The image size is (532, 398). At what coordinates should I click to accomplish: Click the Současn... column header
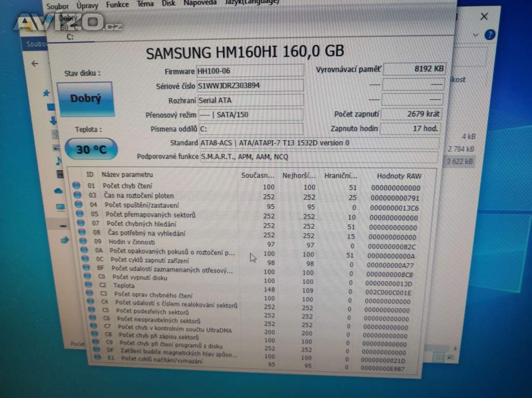[x=258, y=176]
